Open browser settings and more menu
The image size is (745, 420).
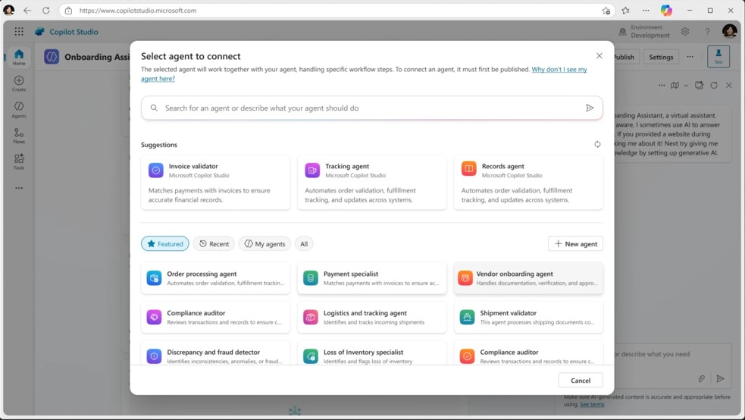646,11
